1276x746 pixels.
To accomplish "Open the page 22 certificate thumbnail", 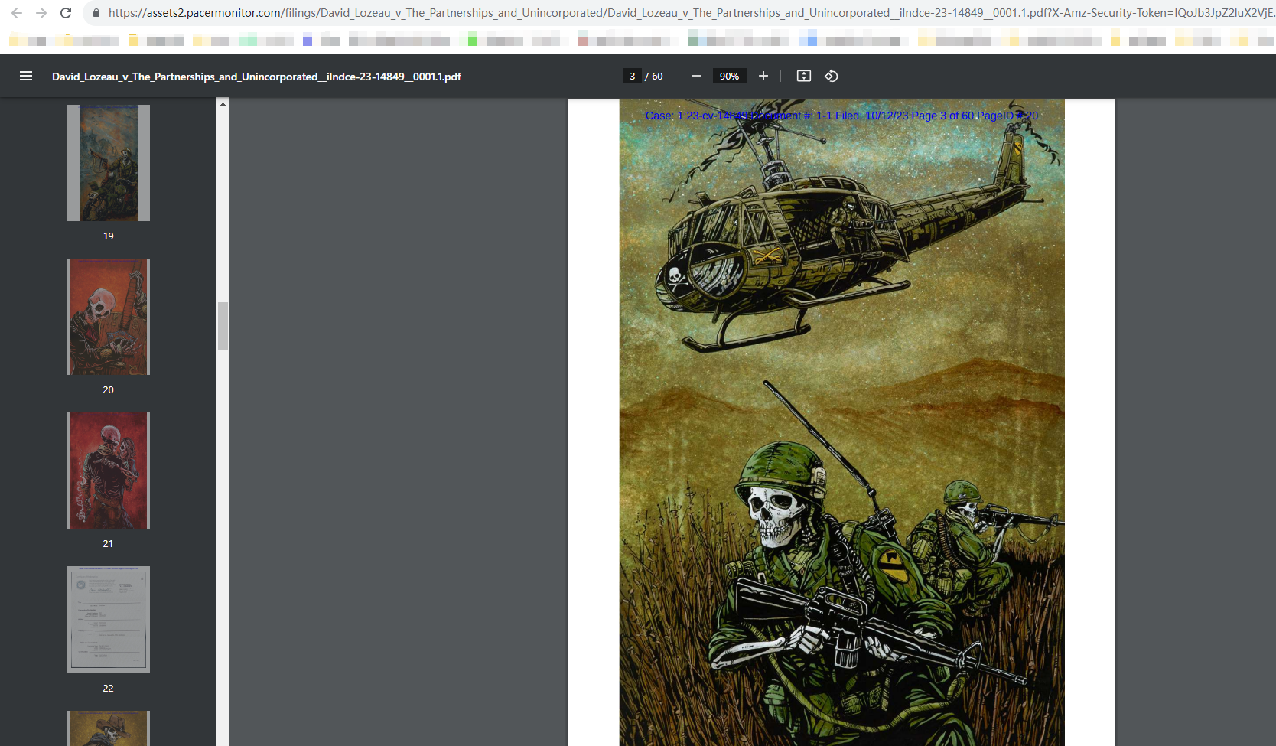I will click(x=109, y=620).
